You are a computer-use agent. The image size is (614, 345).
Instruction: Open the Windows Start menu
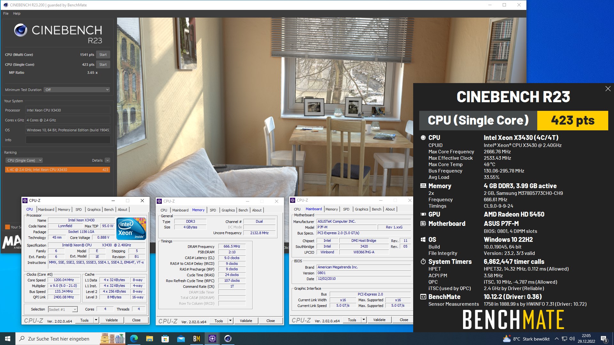tap(8, 339)
